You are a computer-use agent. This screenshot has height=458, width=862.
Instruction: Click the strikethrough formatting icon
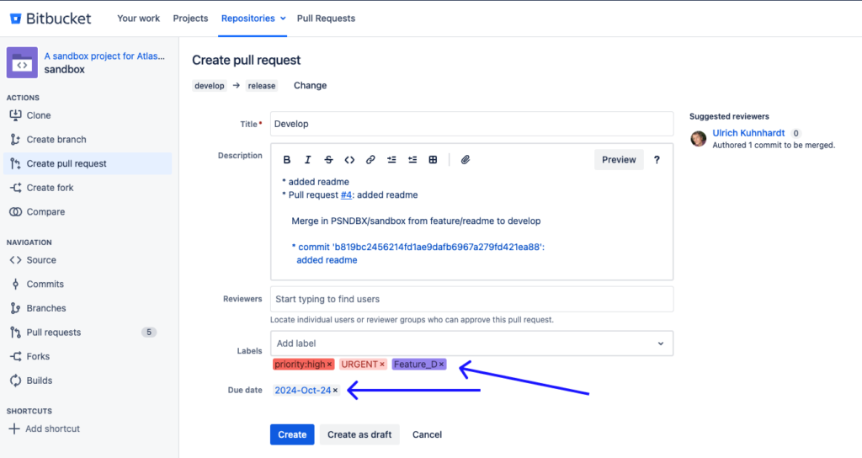point(328,160)
